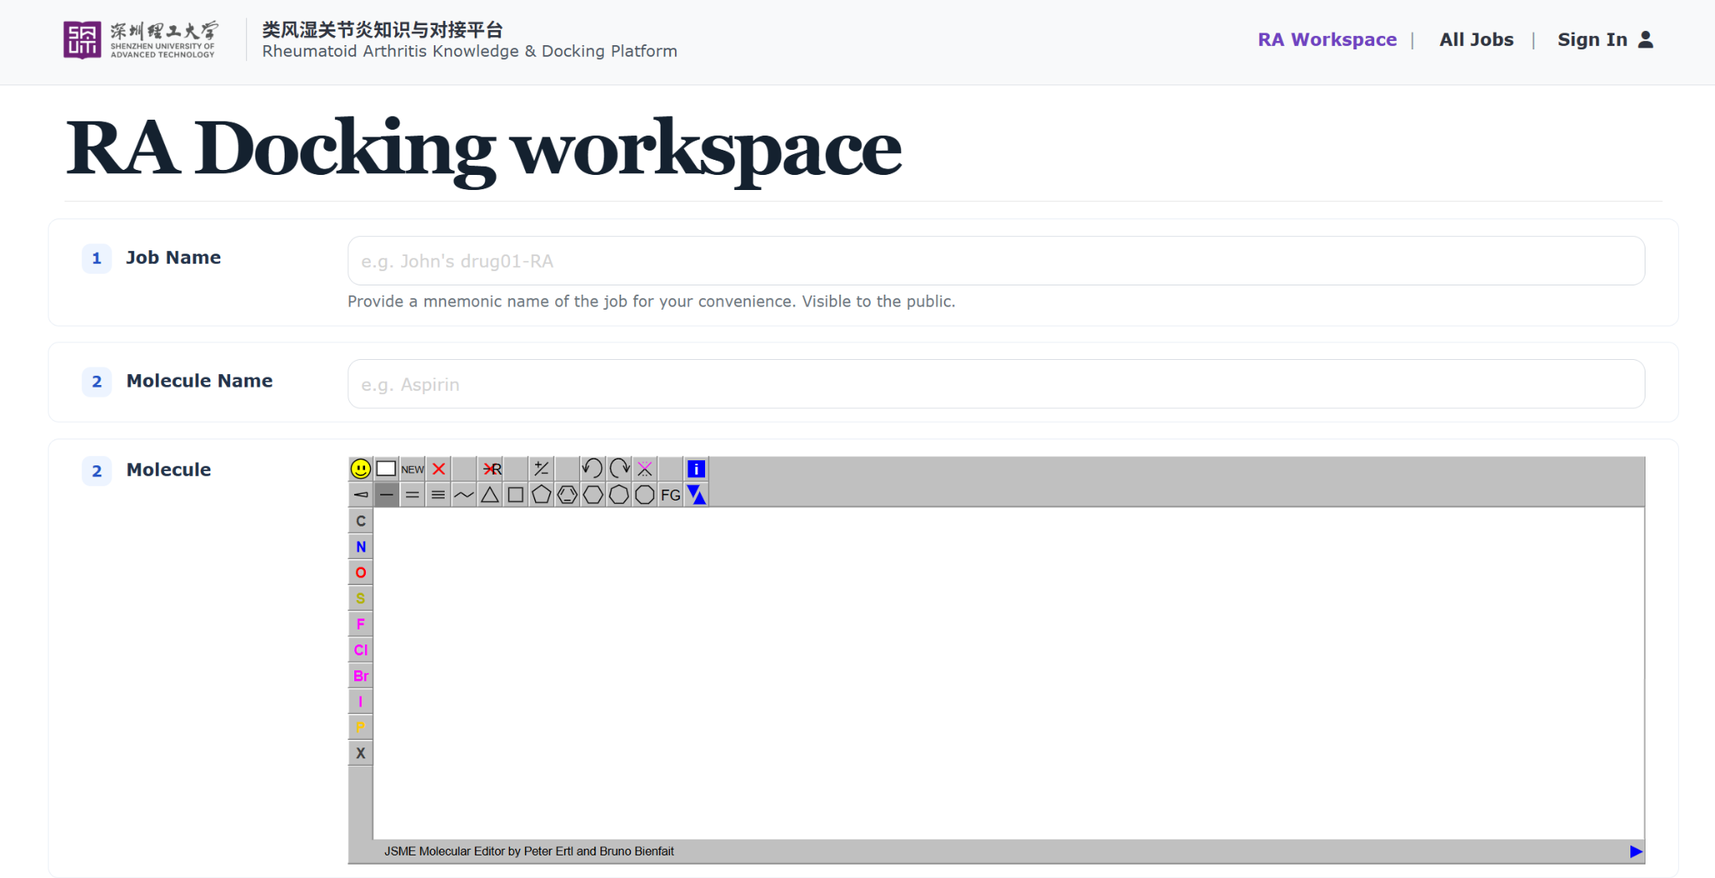Open the FG functional groups menu
1715x878 pixels.
click(671, 495)
